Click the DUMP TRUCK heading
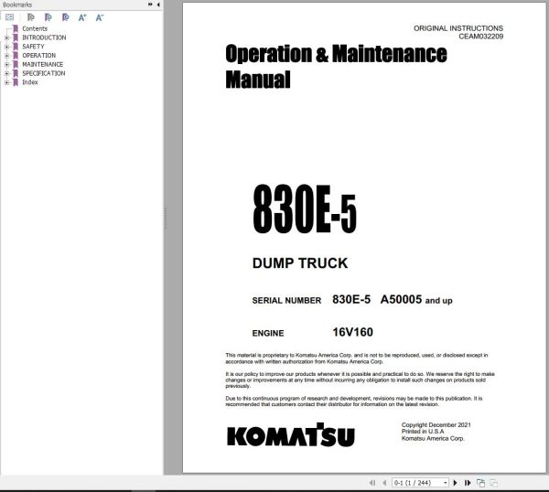This screenshot has height=492, width=549. tap(300, 263)
